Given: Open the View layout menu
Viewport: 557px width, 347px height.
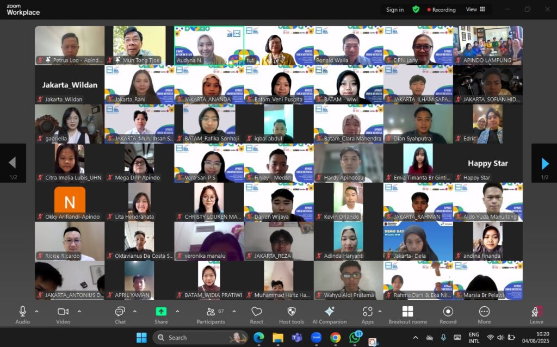Looking at the screenshot, I should coord(474,9).
